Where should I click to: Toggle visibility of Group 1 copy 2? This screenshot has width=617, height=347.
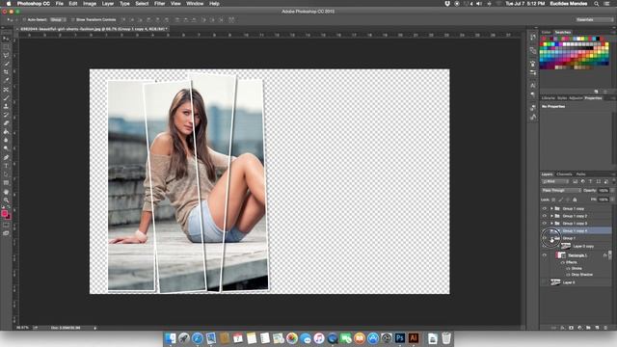point(545,216)
